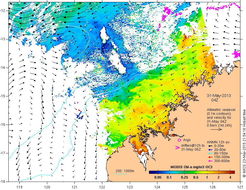Viewport: 246px width, 190px height.
Task: Click the latitude axis label '-12'
Action: [x=3, y=11]
